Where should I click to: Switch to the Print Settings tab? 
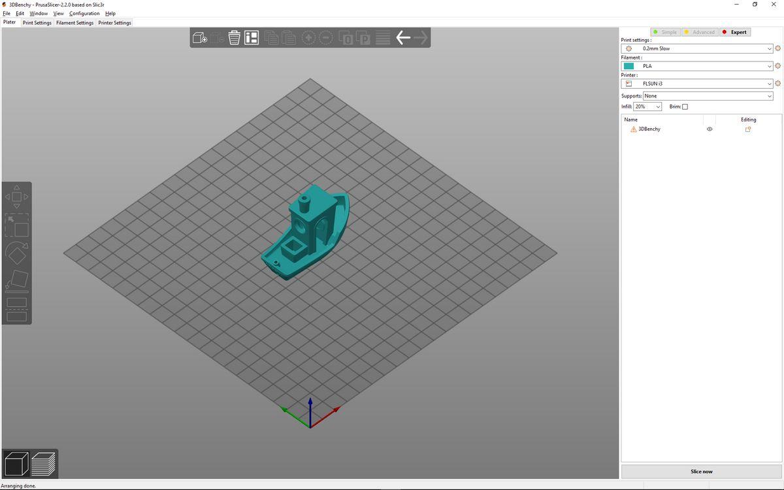click(37, 23)
